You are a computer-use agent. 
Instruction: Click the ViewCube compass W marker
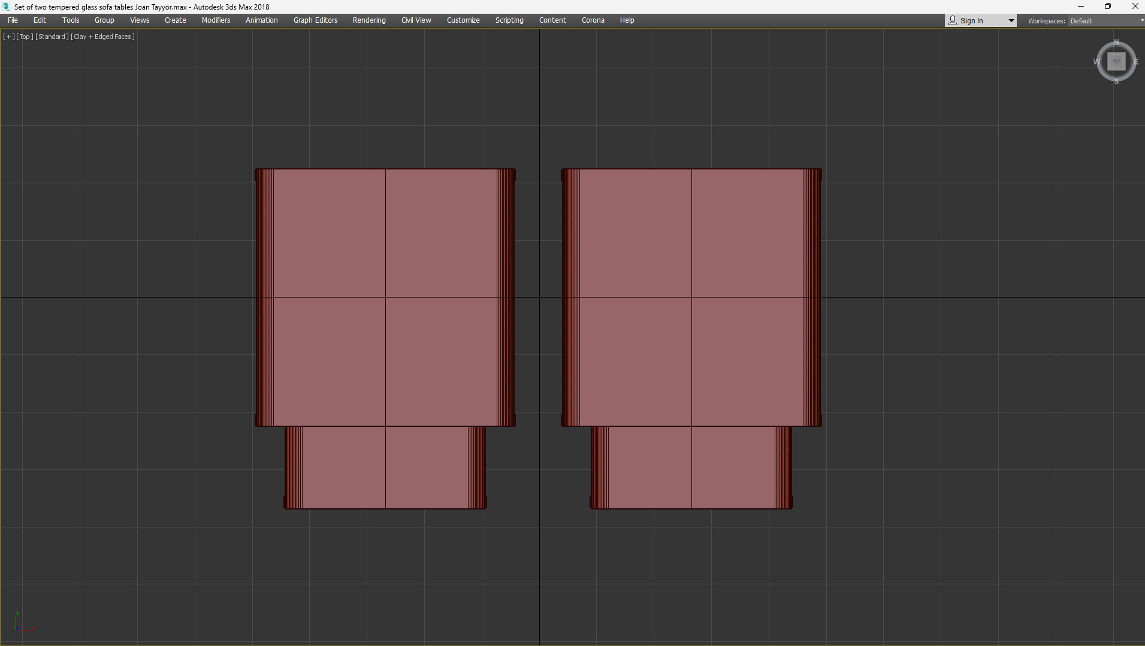[1097, 62]
